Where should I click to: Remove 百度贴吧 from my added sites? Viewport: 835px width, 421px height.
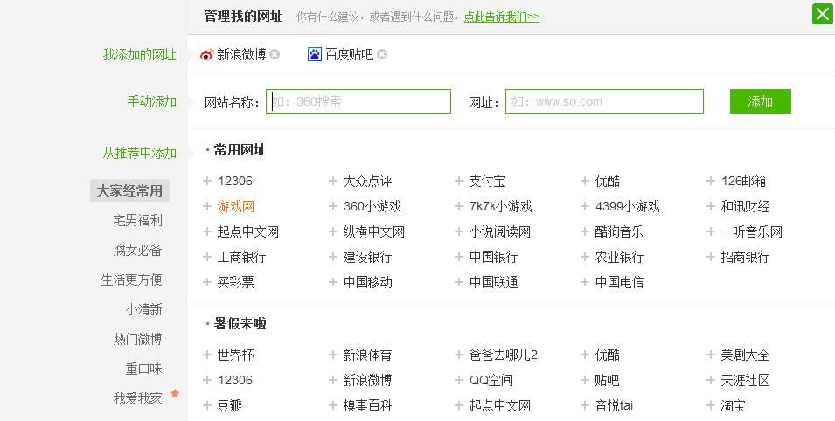[x=382, y=54]
